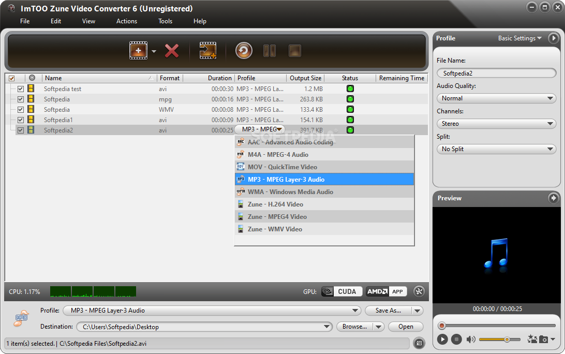Open the Split No Split dropdown
This screenshot has width=565, height=354.
point(497,149)
